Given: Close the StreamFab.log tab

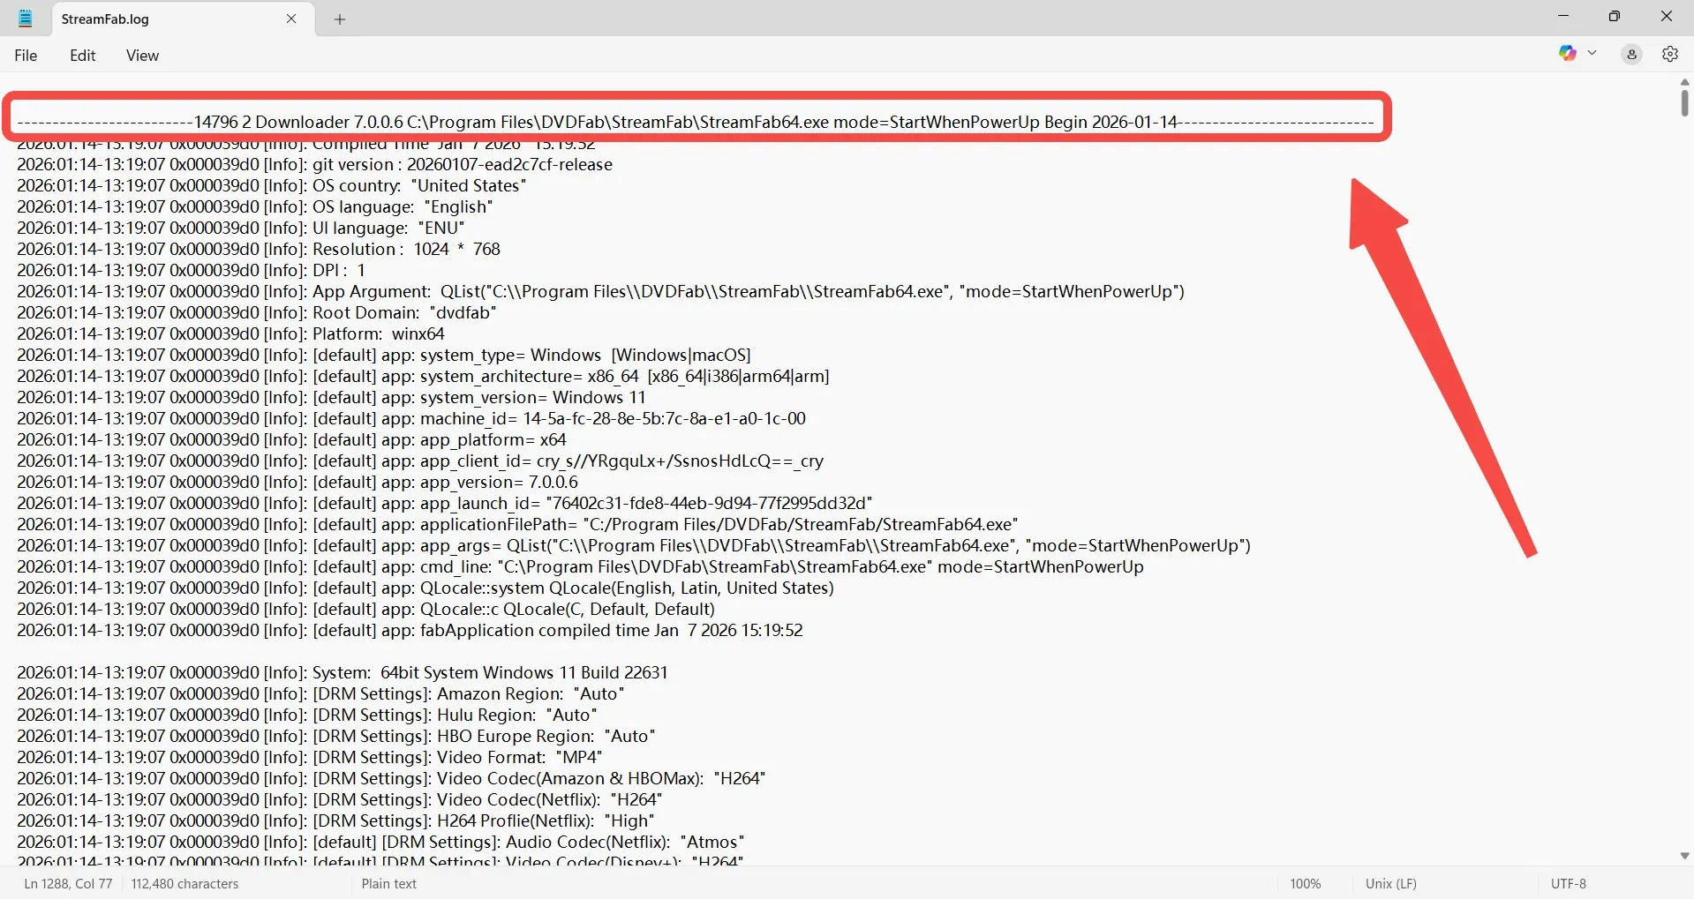Looking at the screenshot, I should pyautogui.click(x=291, y=19).
